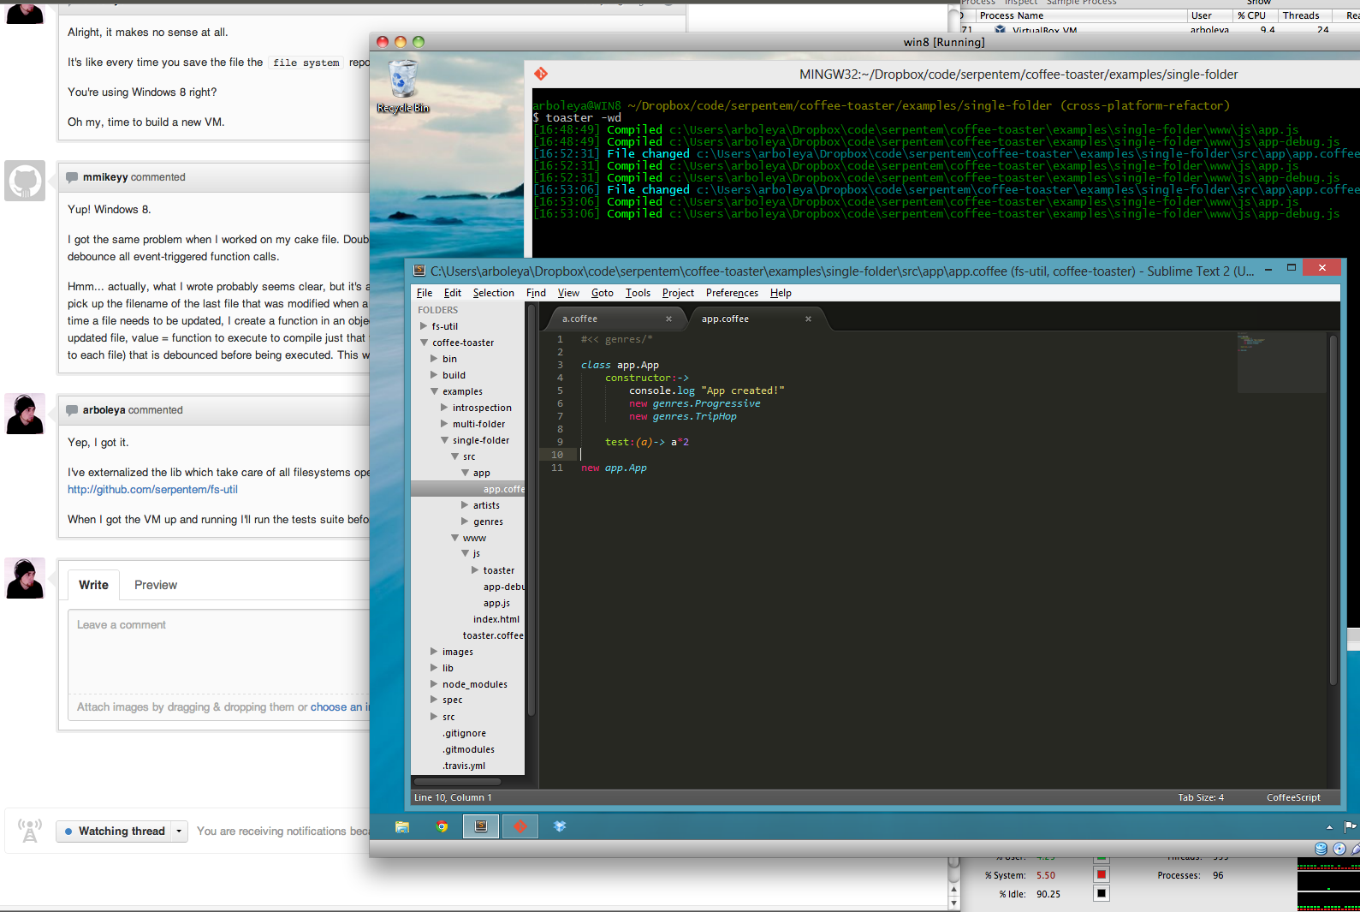This screenshot has height=912, width=1360.
Task: Expand the genres folder
Action: (465, 522)
